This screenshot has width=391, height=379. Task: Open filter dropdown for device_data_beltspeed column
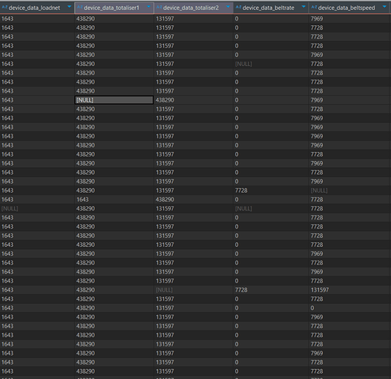pyautogui.click(x=384, y=7)
